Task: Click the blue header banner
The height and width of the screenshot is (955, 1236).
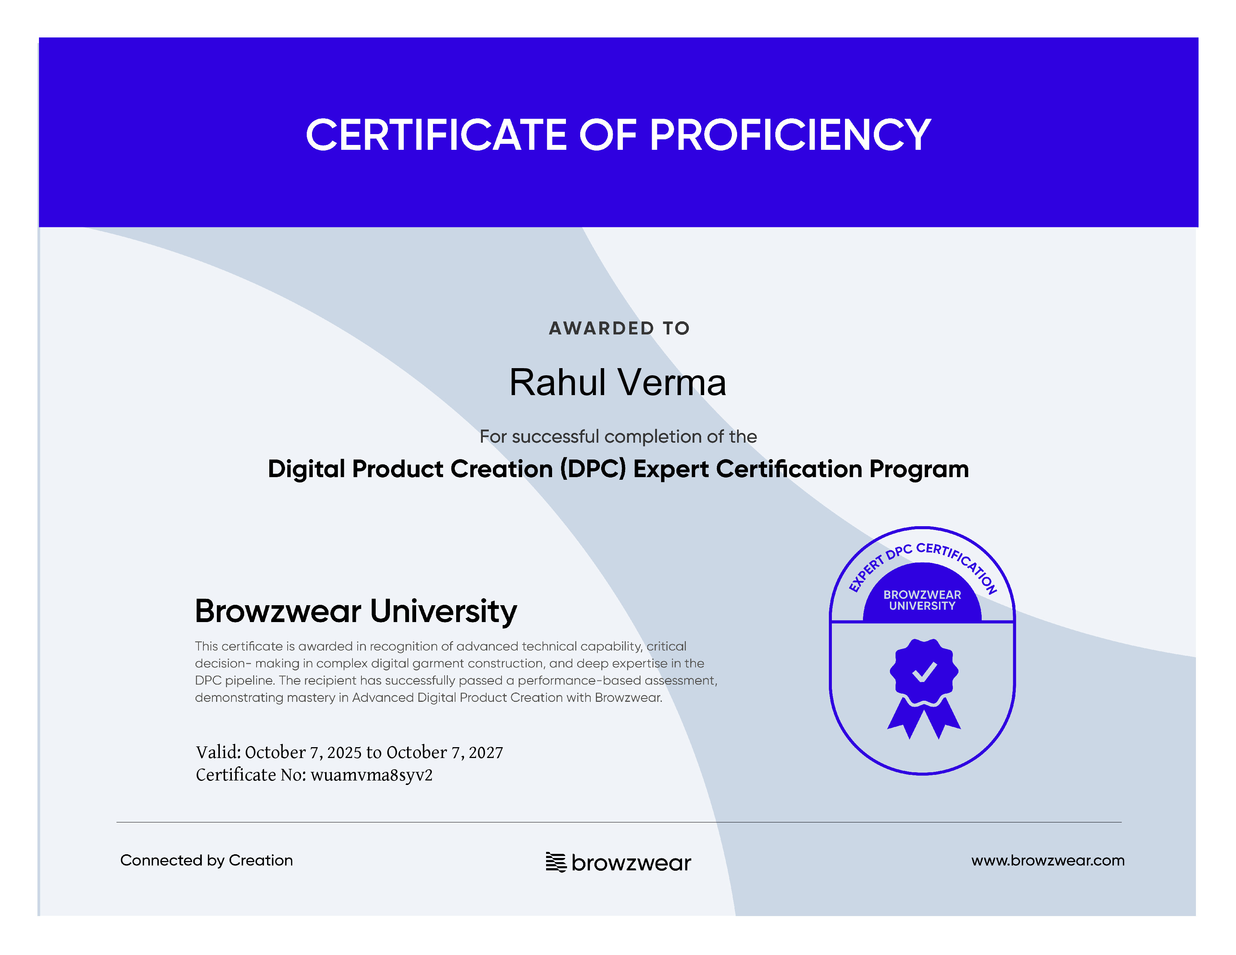Action: [x=618, y=132]
